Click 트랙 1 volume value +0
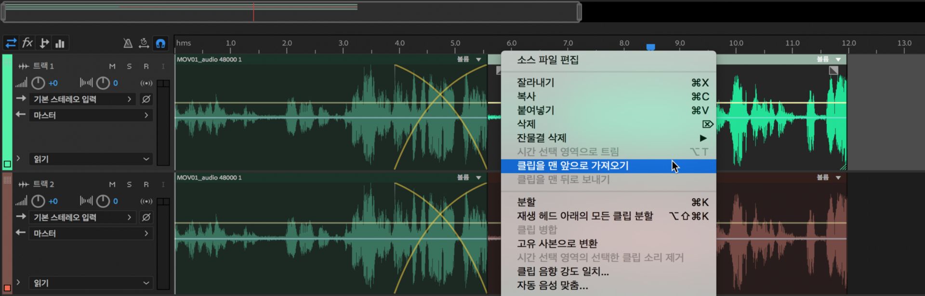Image resolution: width=925 pixels, height=296 pixels. [x=53, y=83]
